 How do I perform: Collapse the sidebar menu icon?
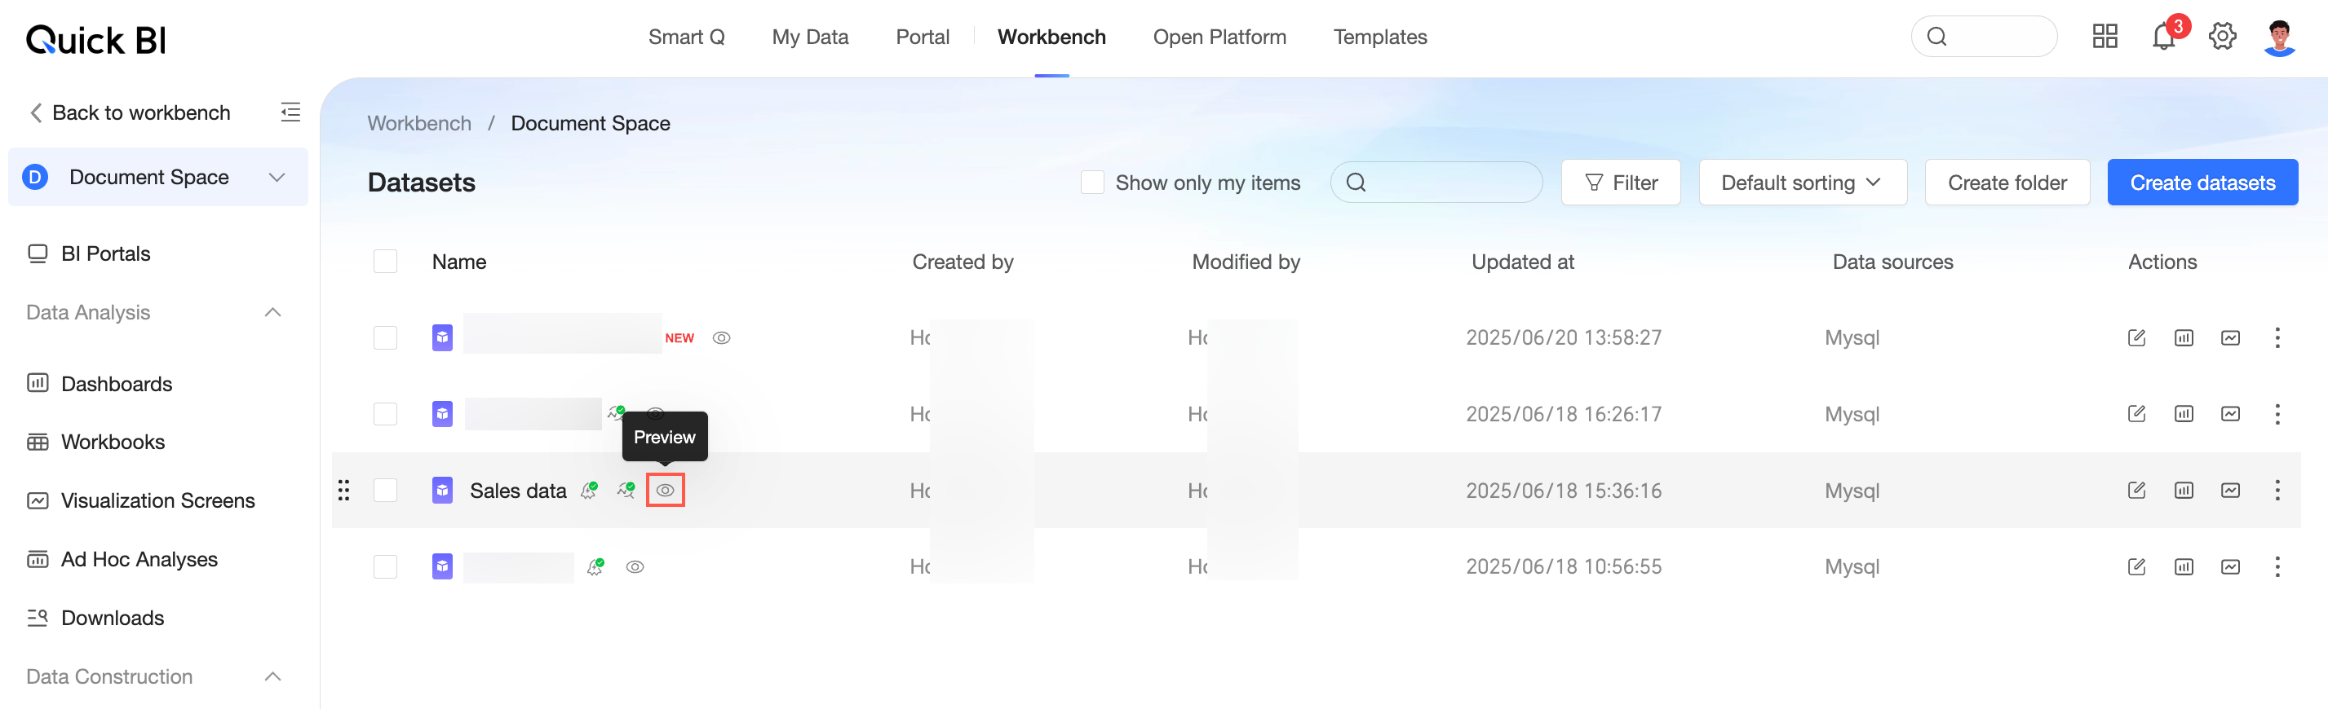[x=290, y=113]
